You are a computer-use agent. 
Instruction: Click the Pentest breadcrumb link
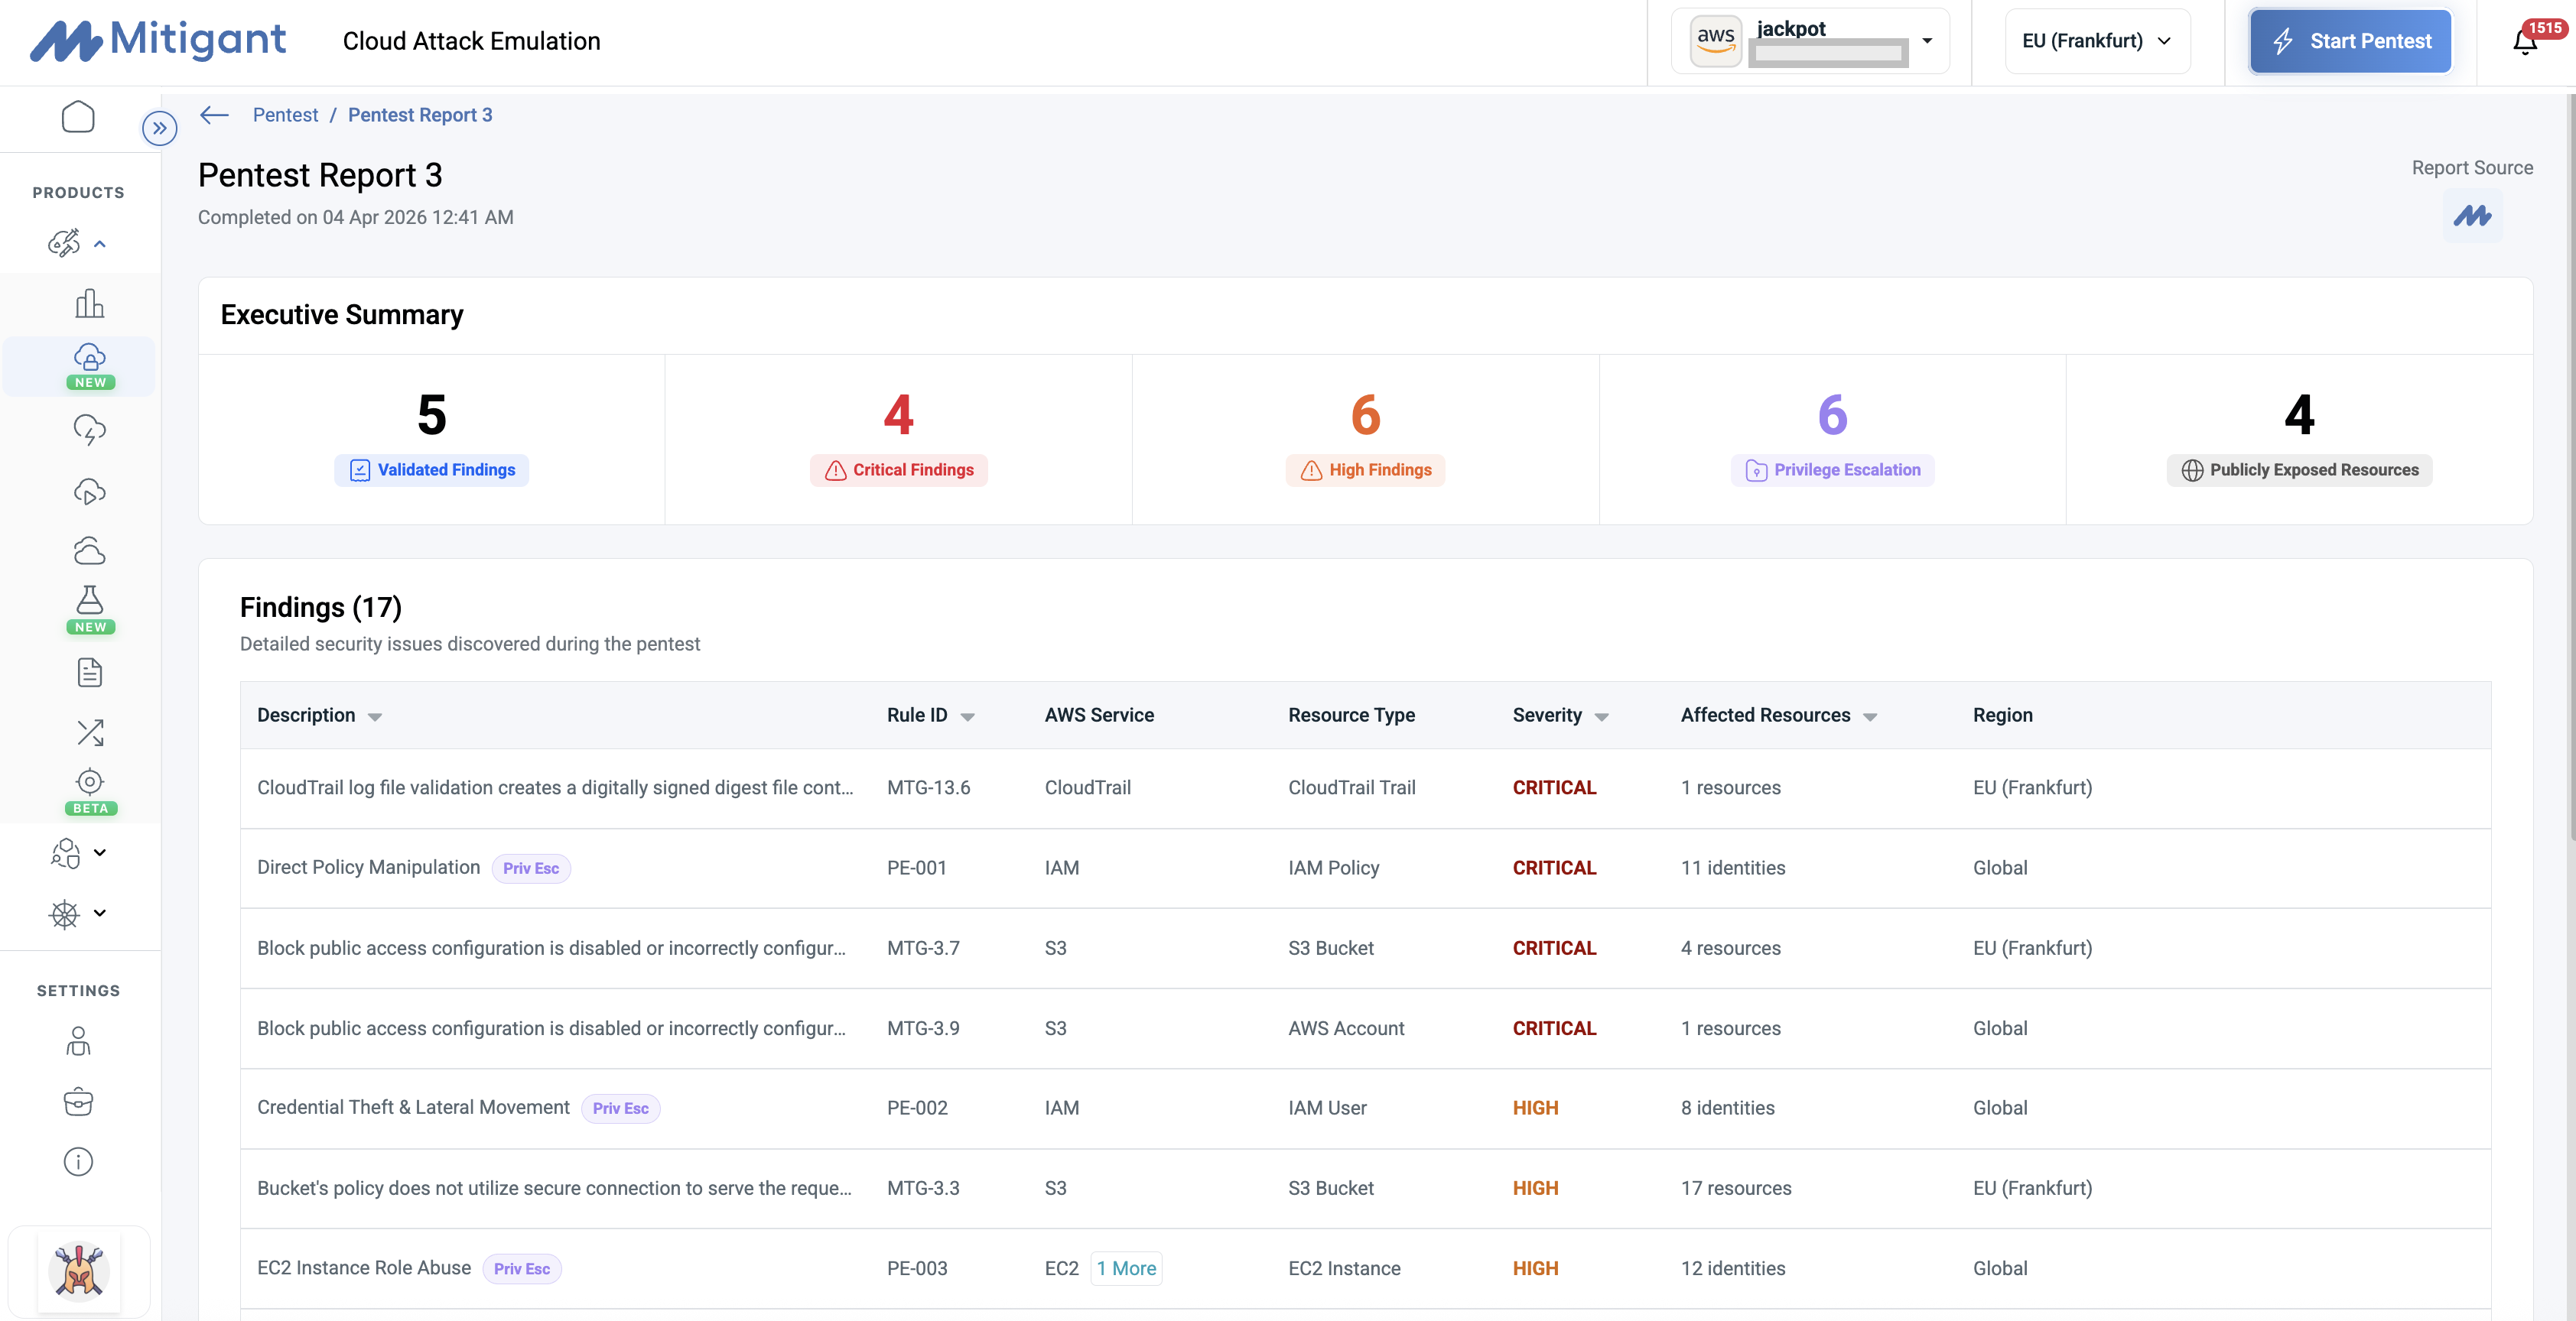click(x=285, y=115)
